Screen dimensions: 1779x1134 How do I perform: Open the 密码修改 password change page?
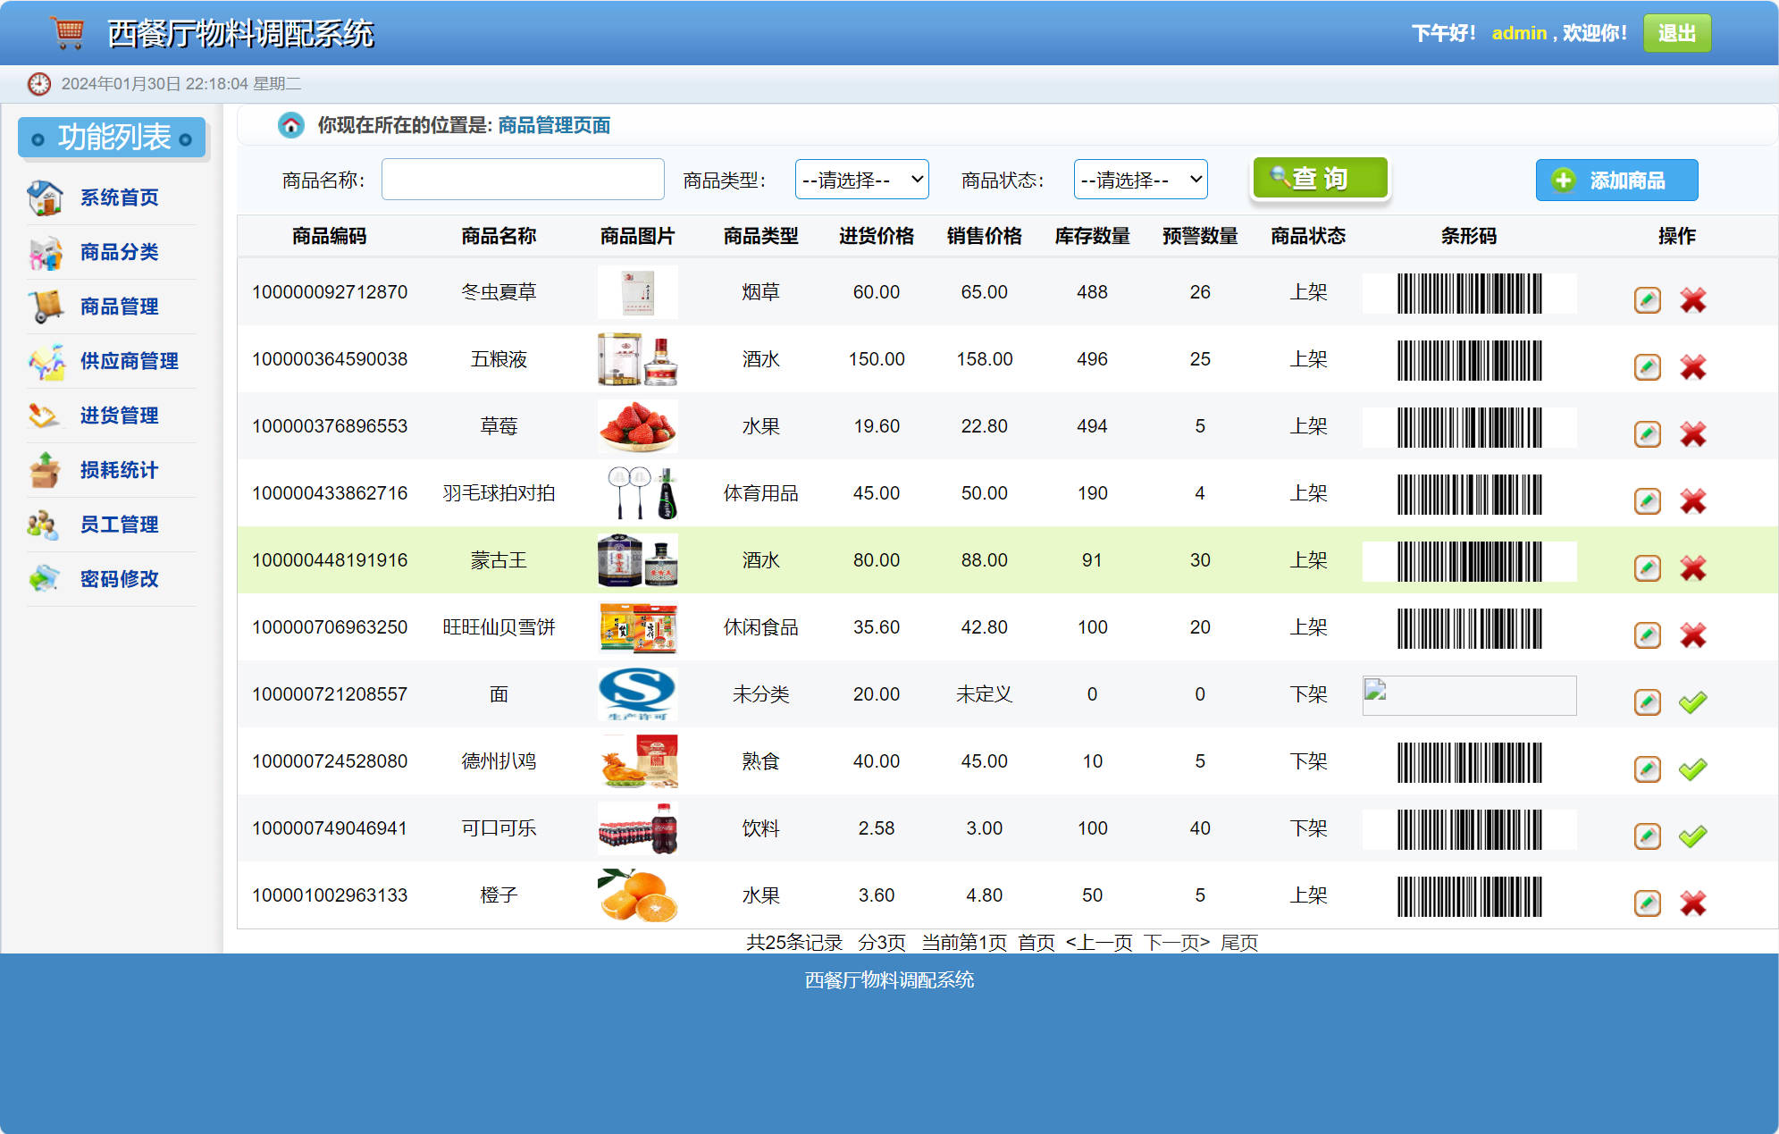click(119, 579)
